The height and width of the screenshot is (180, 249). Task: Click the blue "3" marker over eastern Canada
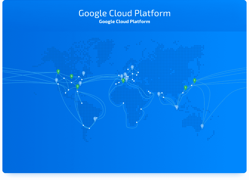83,73
